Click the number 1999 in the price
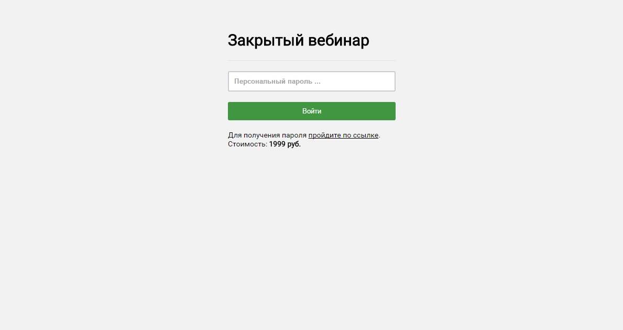The height and width of the screenshot is (330, 623). pyautogui.click(x=277, y=144)
